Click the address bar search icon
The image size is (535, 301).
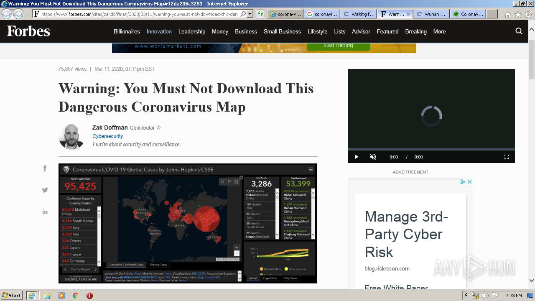[243, 14]
